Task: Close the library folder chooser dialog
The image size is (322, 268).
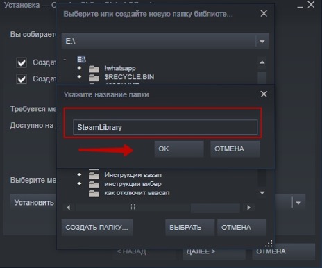Action: tap(264, 13)
